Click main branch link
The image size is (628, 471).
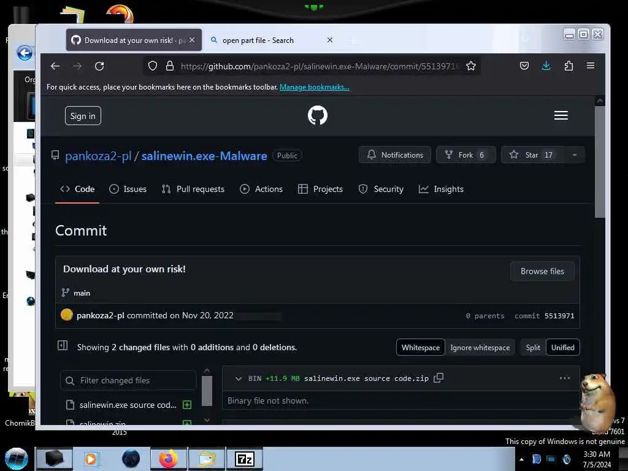(82, 293)
